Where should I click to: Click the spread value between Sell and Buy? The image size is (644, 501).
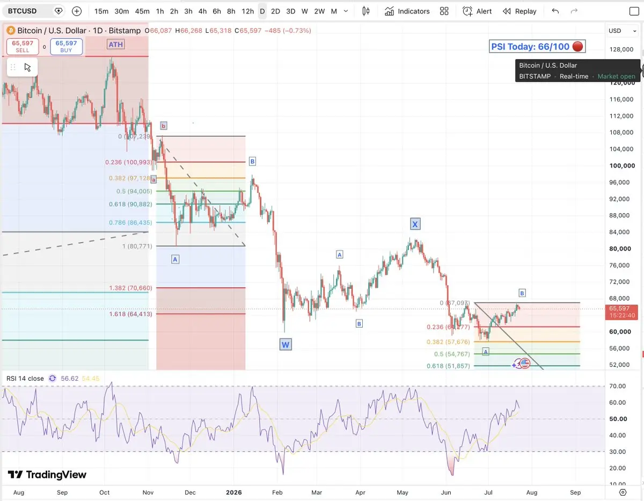pos(45,47)
